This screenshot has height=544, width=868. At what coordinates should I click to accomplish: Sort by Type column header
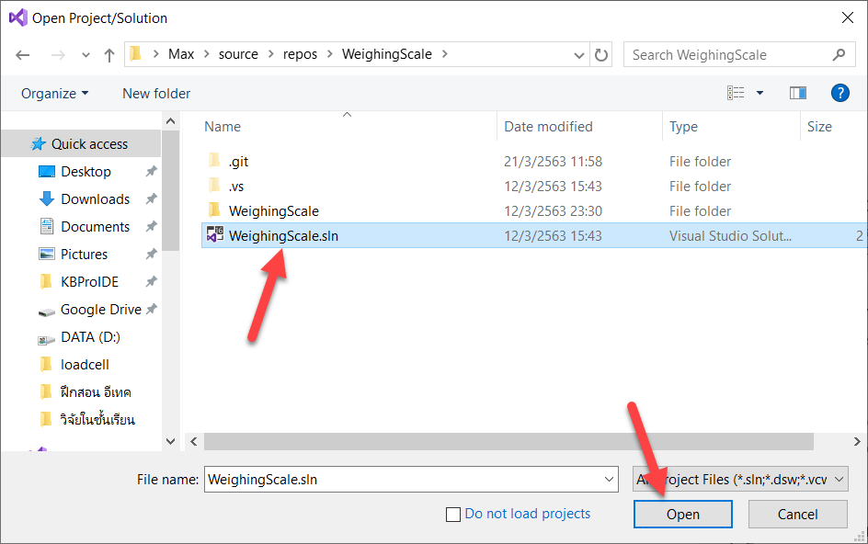click(x=684, y=127)
